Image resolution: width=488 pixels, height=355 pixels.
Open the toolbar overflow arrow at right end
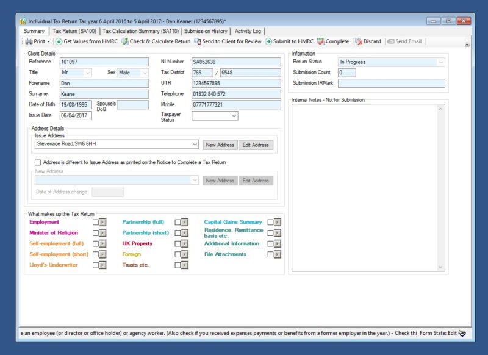click(x=467, y=45)
